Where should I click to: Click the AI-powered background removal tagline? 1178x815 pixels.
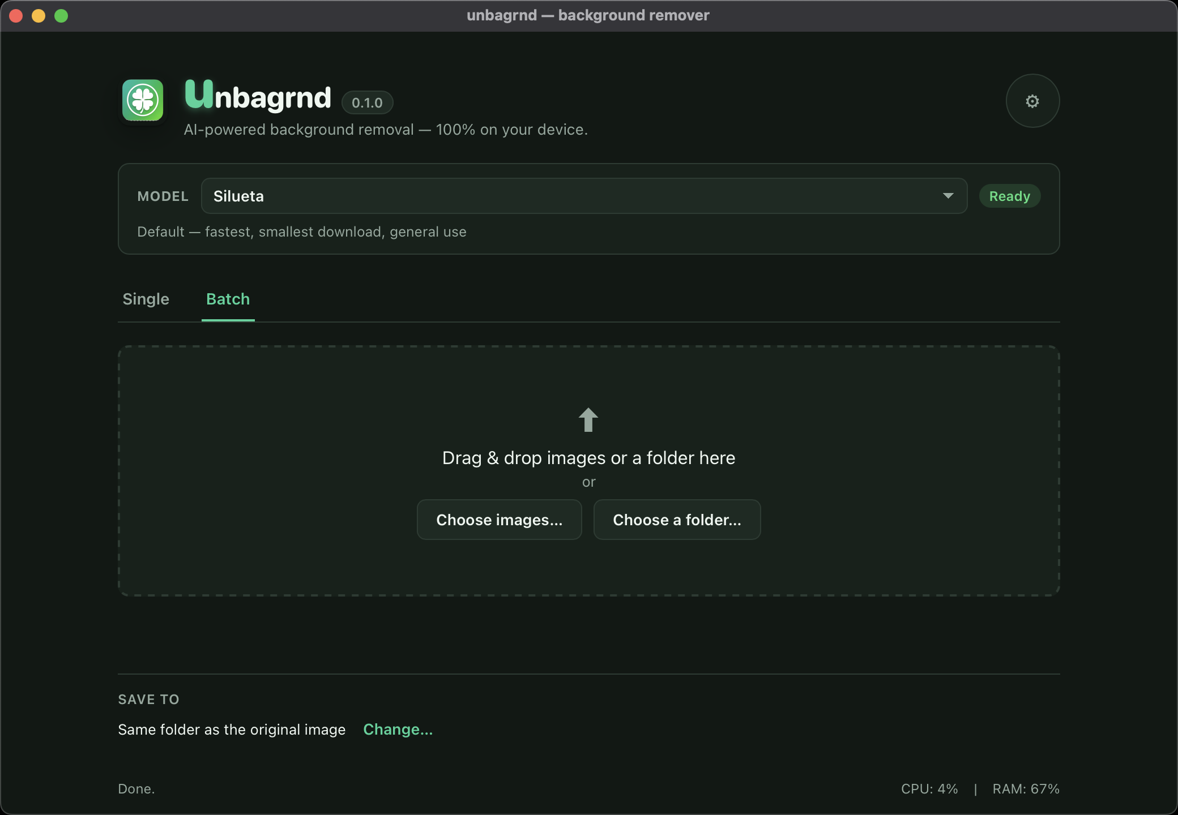click(386, 130)
